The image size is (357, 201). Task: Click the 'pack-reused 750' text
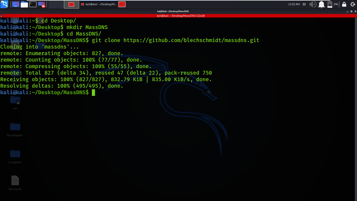click(188, 73)
